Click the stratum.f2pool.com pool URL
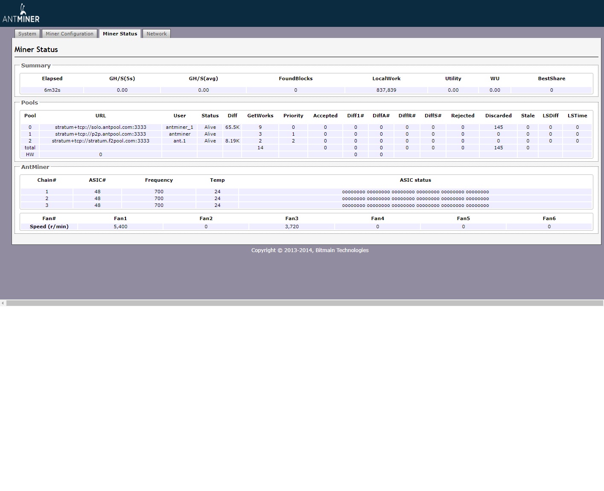 coord(101,141)
